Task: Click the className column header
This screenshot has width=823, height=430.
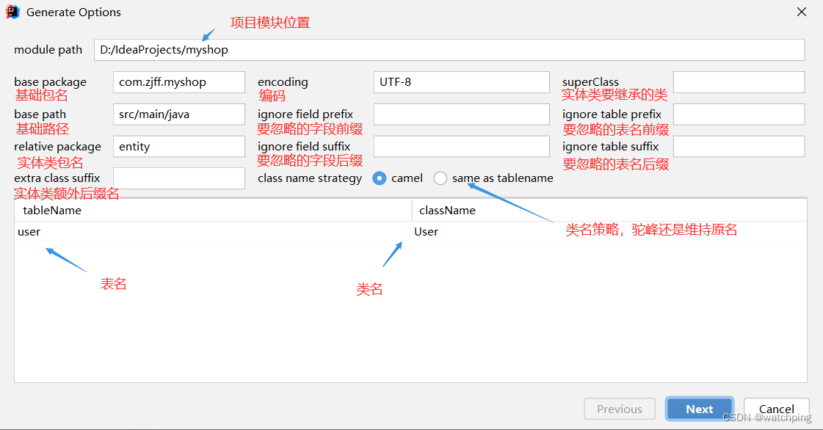Action: point(609,211)
